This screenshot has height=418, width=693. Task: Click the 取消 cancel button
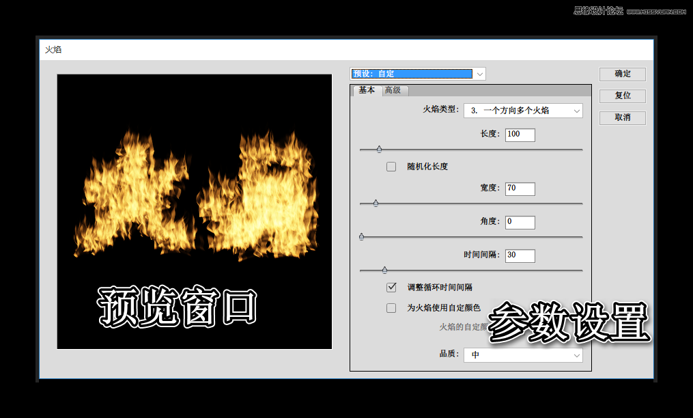click(622, 117)
